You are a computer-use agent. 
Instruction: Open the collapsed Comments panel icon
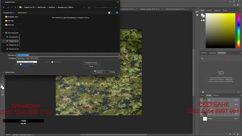coord(197,15)
